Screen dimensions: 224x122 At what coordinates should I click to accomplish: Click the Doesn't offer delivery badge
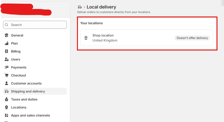click(192, 38)
